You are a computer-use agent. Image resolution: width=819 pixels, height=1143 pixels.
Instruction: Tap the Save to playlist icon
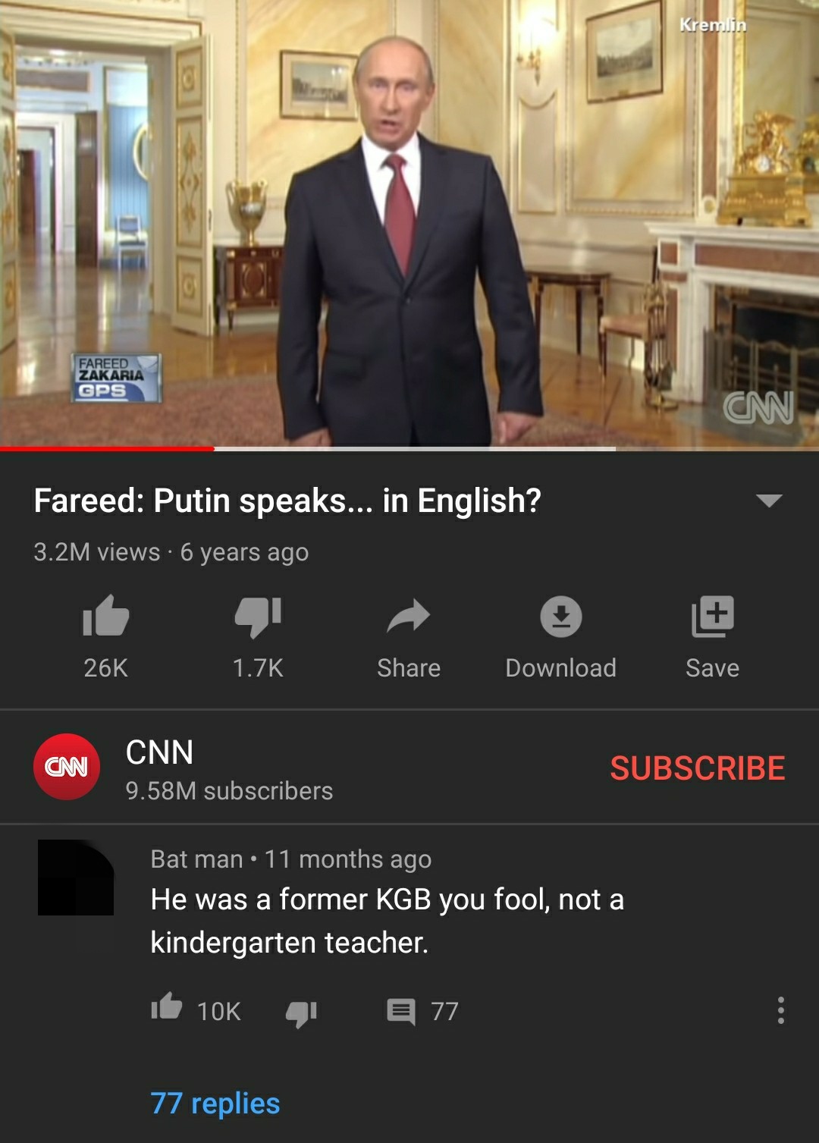713,616
